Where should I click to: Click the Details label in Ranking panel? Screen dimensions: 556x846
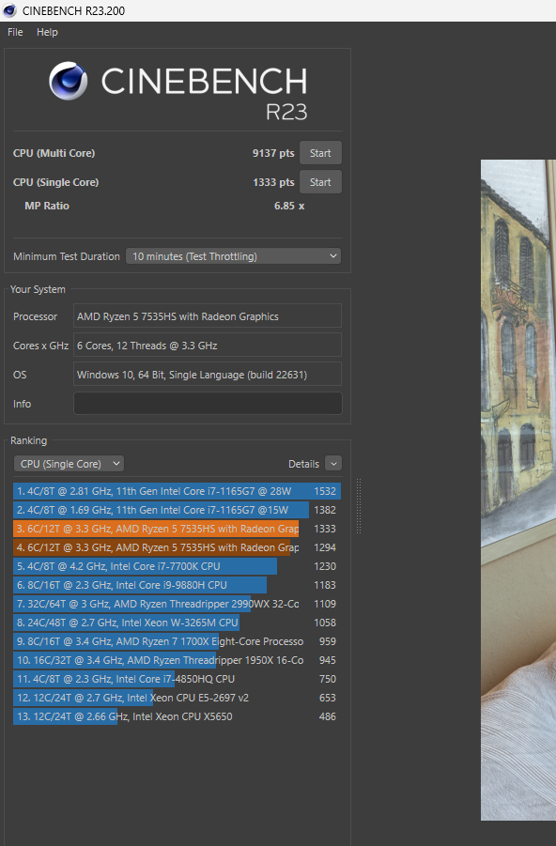[303, 464]
